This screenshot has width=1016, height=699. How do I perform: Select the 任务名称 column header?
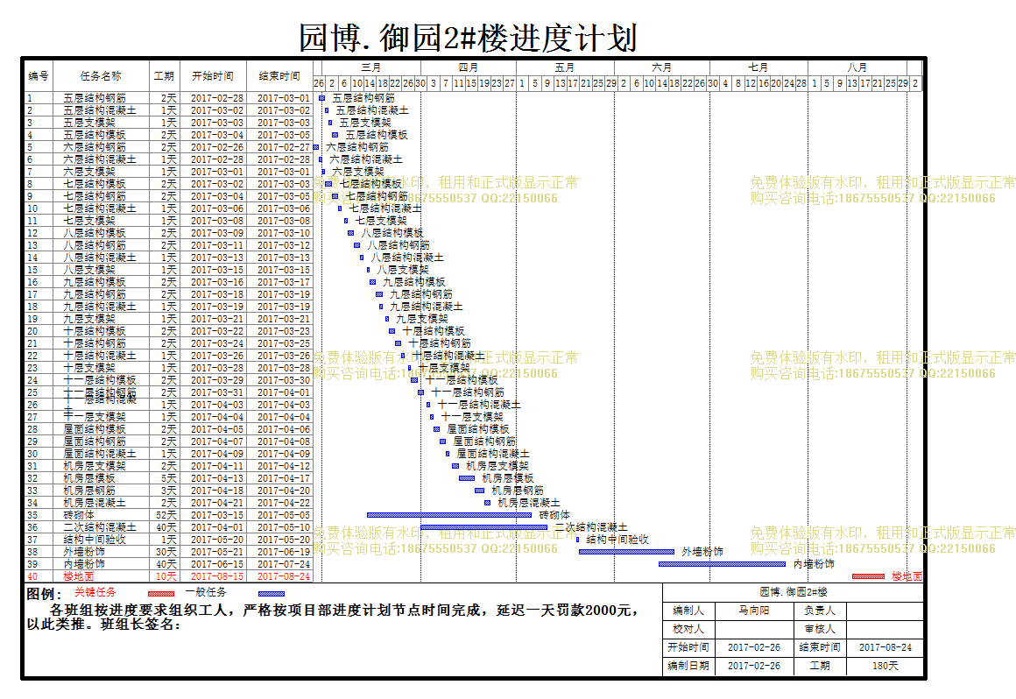(101, 76)
